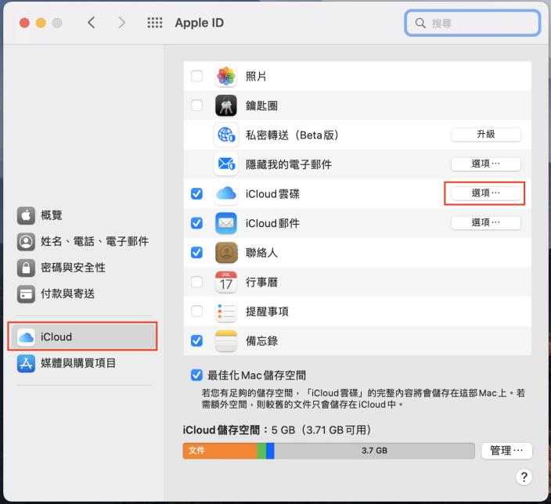Open 概覽 section in sidebar

tap(83, 215)
